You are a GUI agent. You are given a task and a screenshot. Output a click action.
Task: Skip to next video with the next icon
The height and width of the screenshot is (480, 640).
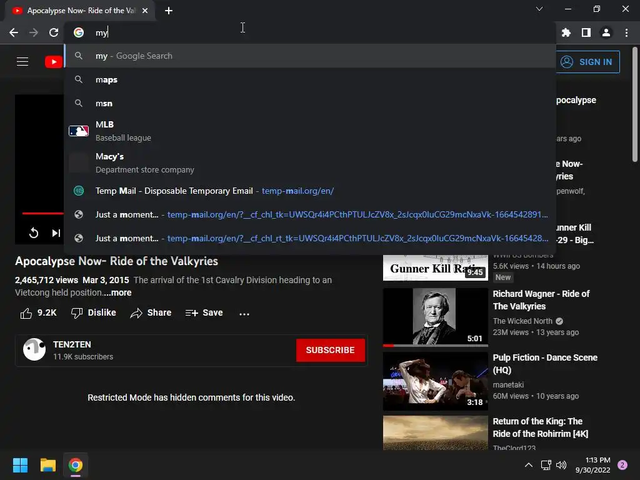click(56, 233)
